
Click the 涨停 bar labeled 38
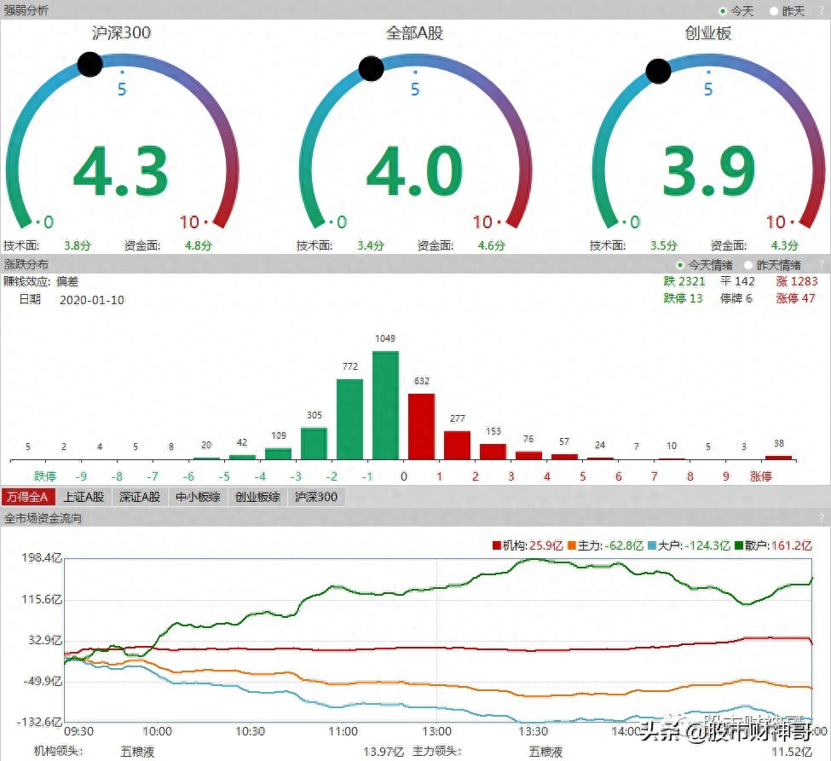click(778, 458)
